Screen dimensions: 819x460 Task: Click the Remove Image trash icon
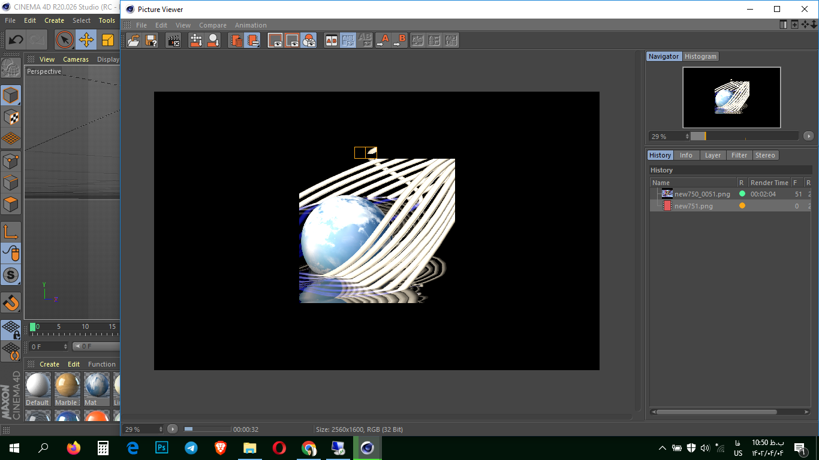236,40
